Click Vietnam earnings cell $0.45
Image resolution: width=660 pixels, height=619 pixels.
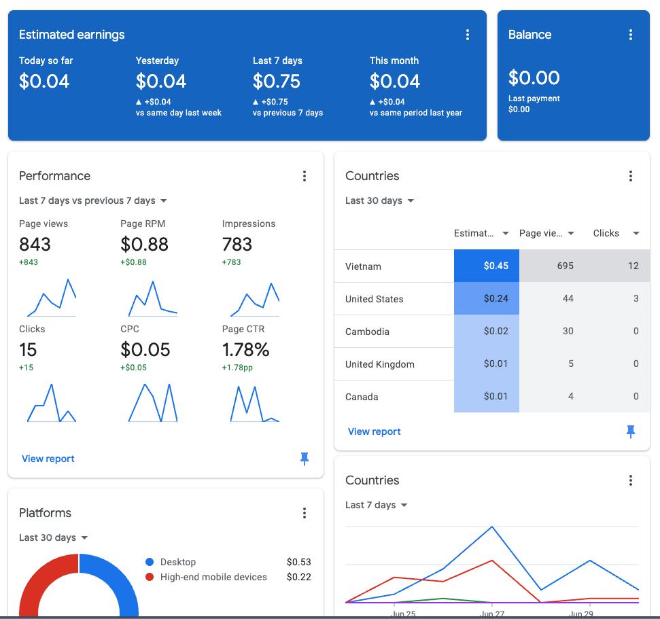487,266
